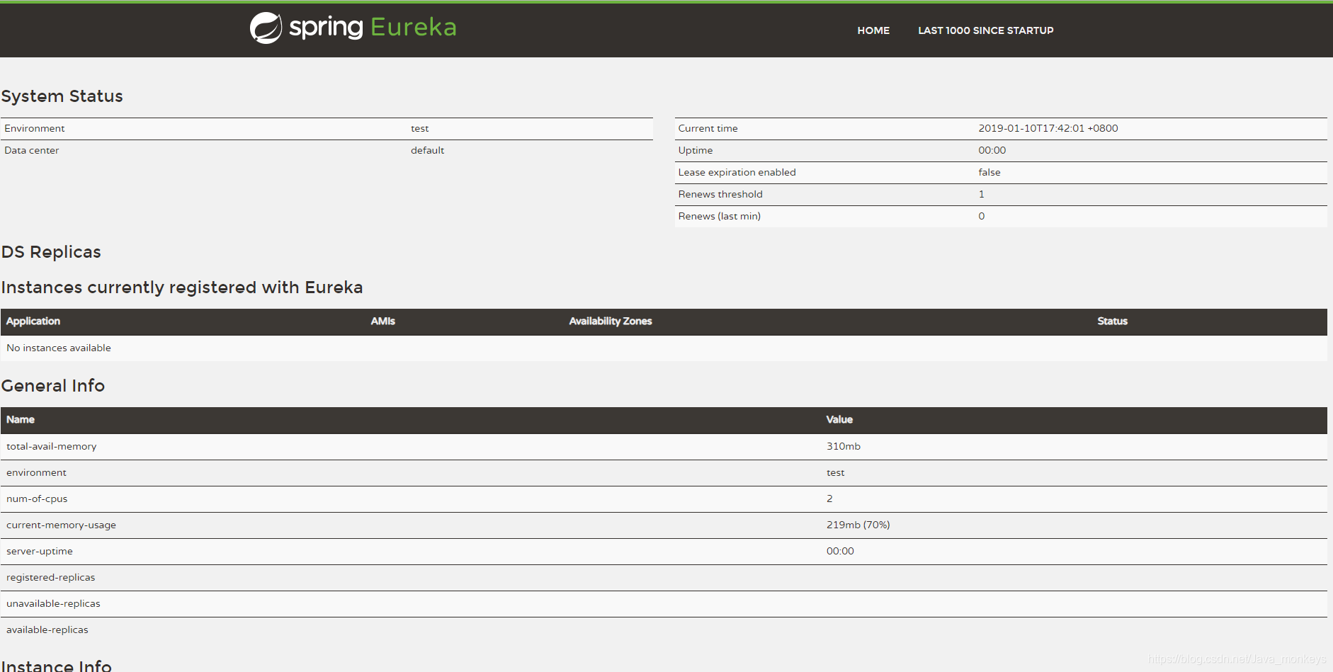Select the No instances available row
The height and width of the screenshot is (672, 1333).
click(x=664, y=348)
